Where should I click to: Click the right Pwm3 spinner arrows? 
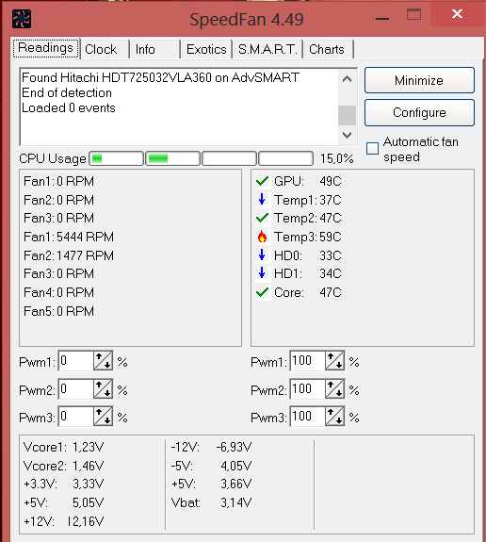click(334, 417)
